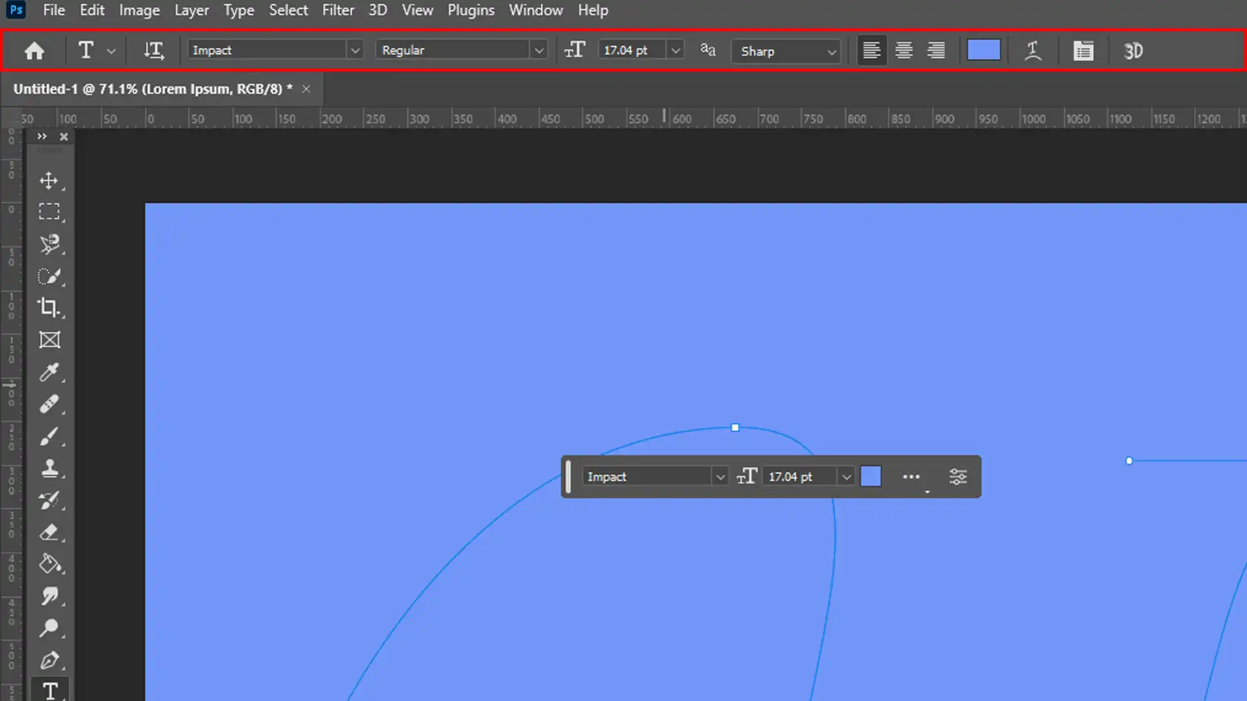Close the Untitled-1 document tab
Image resolution: width=1247 pixels, height=701 pixels.
pyautogui.click(x=306, y=89)
